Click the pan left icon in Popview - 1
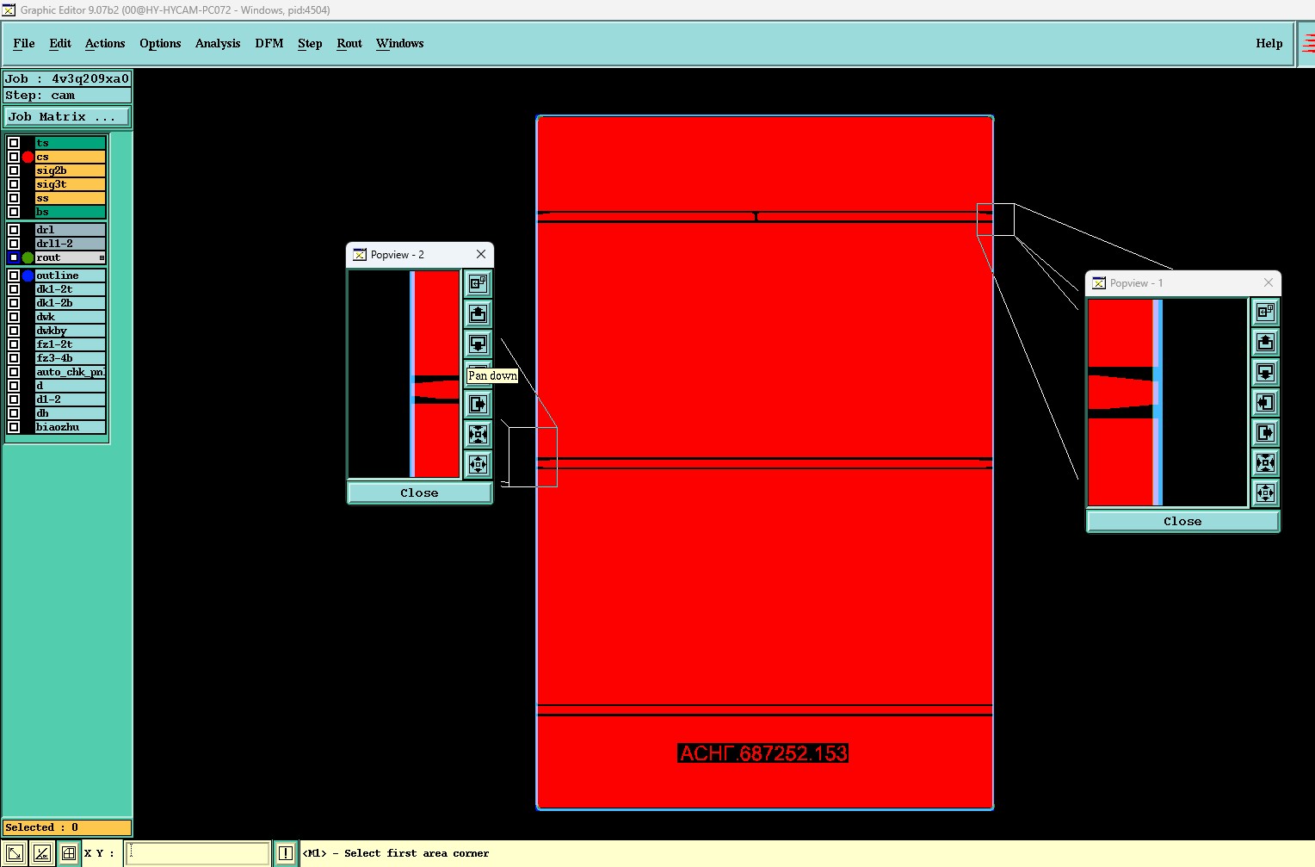Screen dimensions: 1315x867 click(x=1265, y=402)
